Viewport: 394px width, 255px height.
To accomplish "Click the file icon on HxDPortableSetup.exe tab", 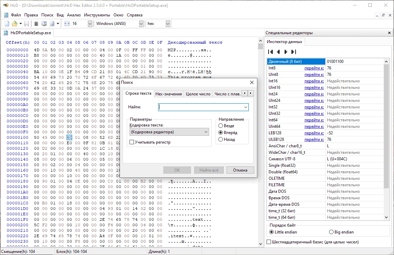I will (6, 33).
